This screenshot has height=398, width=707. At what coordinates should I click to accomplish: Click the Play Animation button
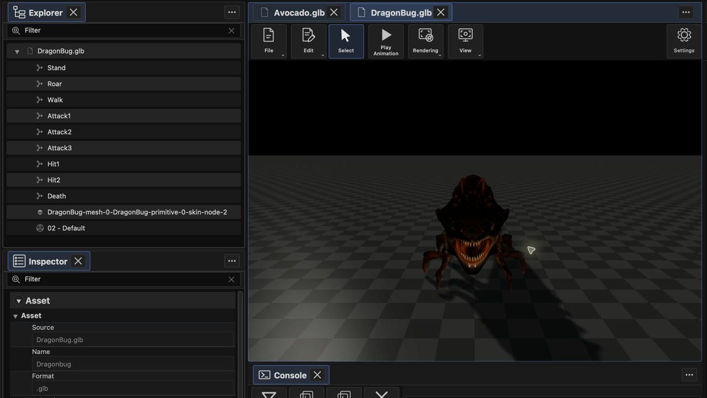(386, 41)
